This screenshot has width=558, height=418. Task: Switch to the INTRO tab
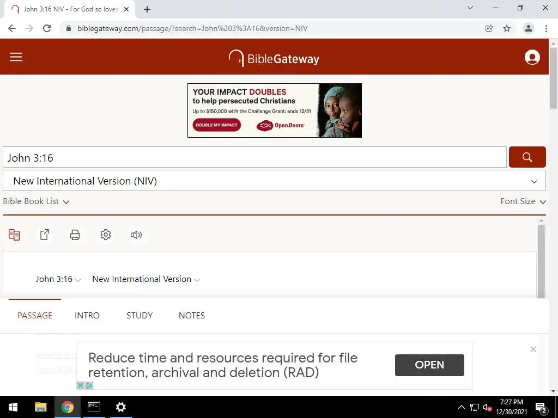pos(87,315)
